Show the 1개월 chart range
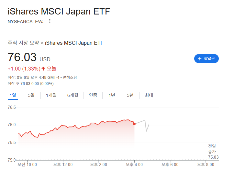This screenshot has height=169, width=234. tap(51, 95)
